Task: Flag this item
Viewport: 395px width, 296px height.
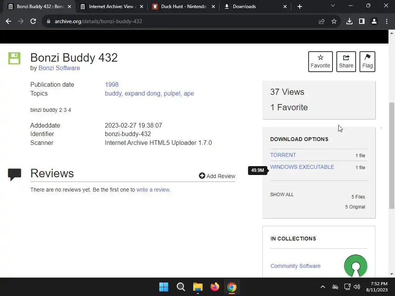Action: click(367, 62)
